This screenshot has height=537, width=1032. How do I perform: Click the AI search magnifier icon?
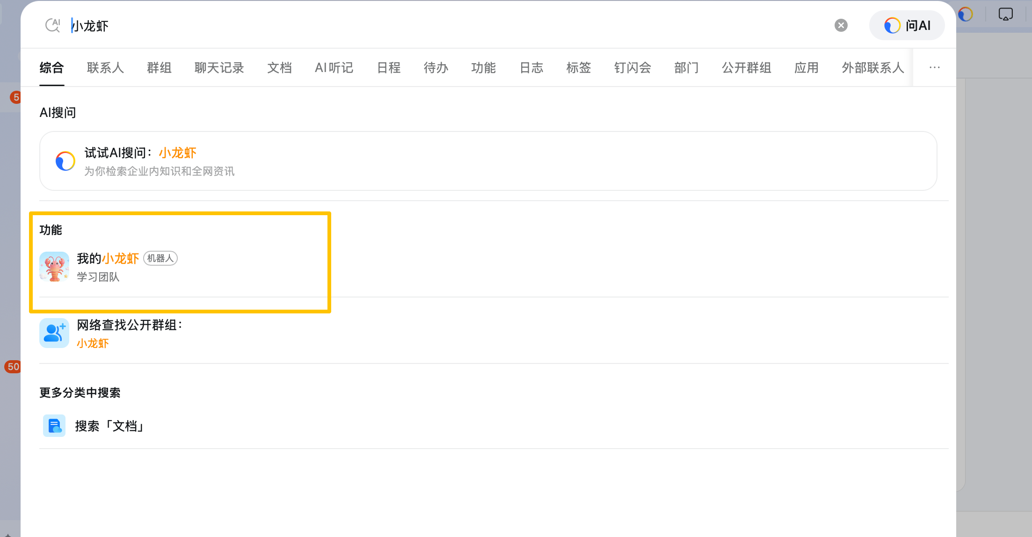click(52, 25)
